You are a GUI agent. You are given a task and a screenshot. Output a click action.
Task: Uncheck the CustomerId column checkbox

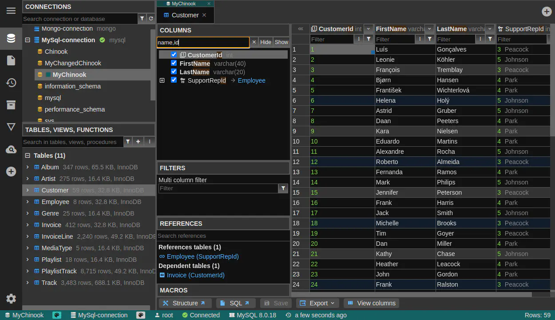(x=174, y=55)
